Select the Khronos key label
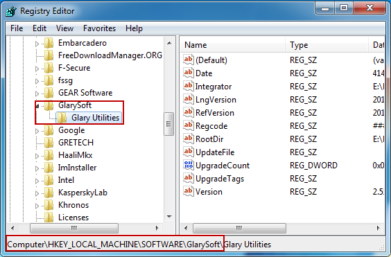Screen dimensions: 391x257 [x=73, y=205]
